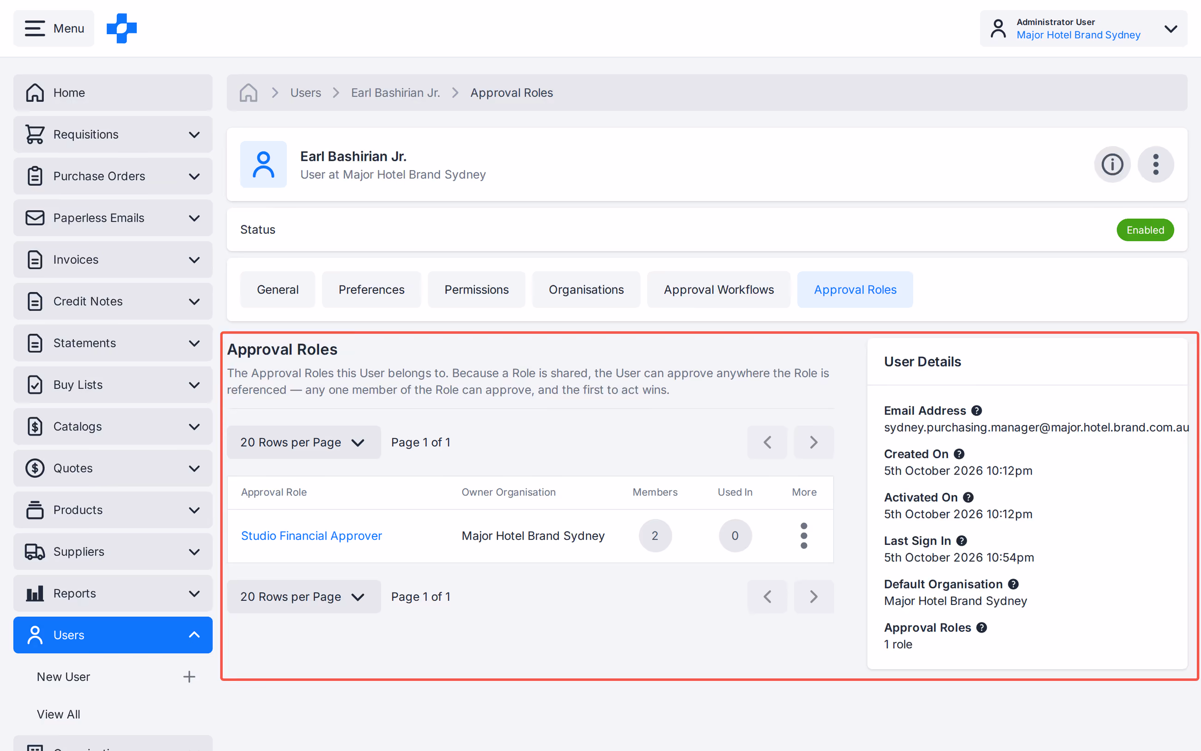Screen dimensions: 1201x751
Task: Click Approval Roles help icon in User Details
Action: tap(982, 628)
